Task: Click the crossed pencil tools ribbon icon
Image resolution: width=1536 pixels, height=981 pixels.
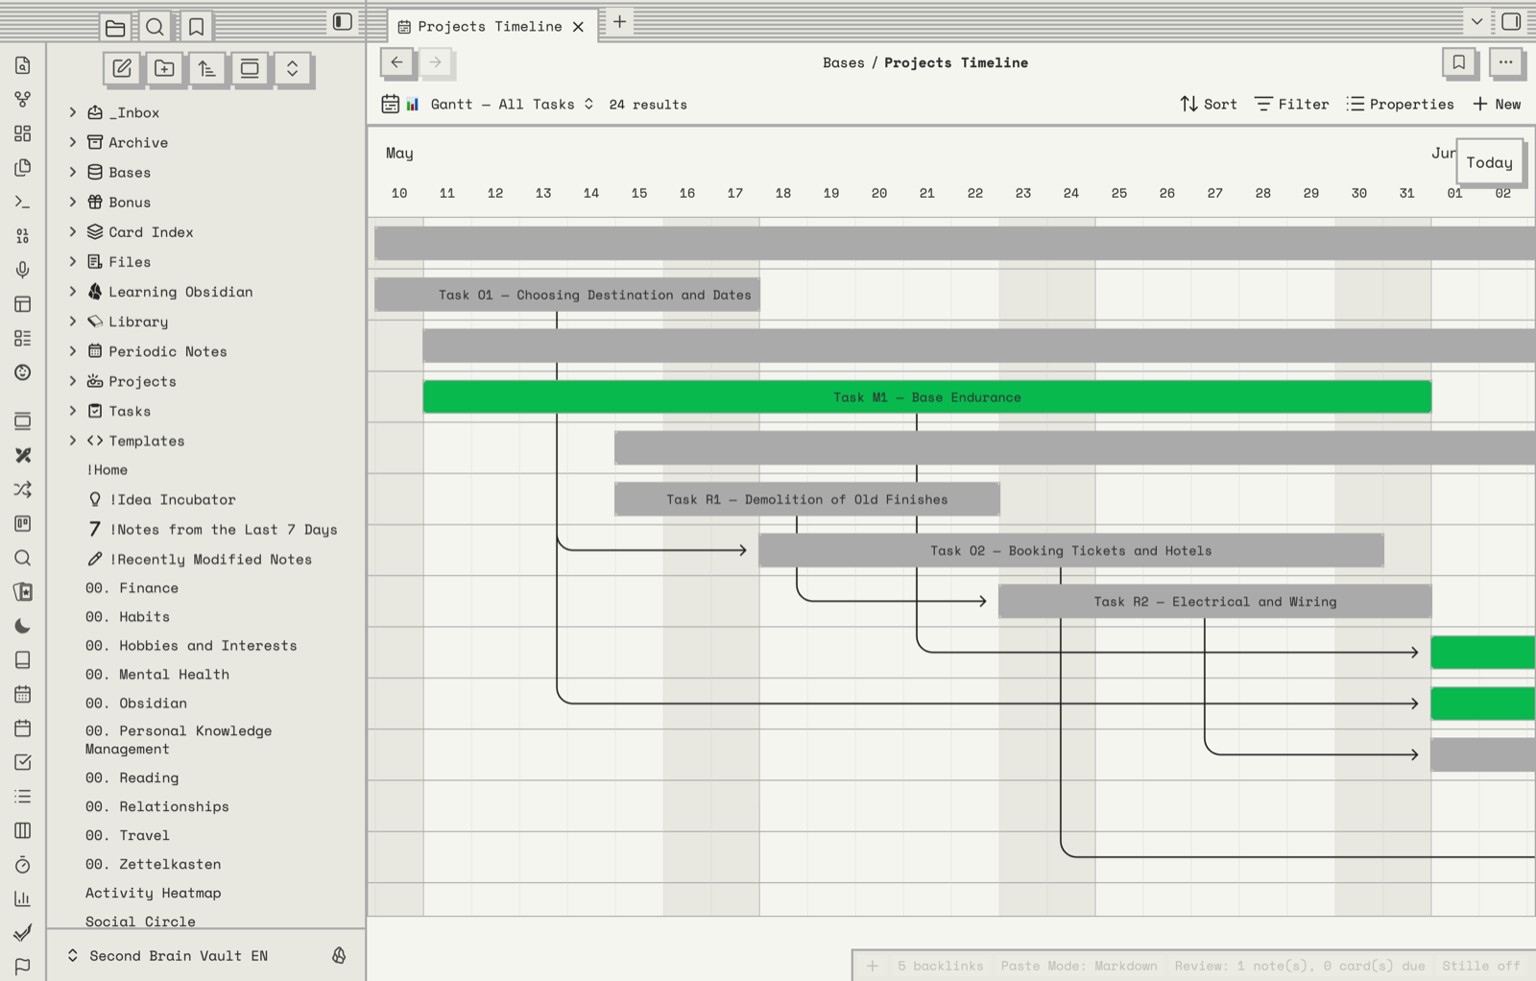Action: (23, 455)
